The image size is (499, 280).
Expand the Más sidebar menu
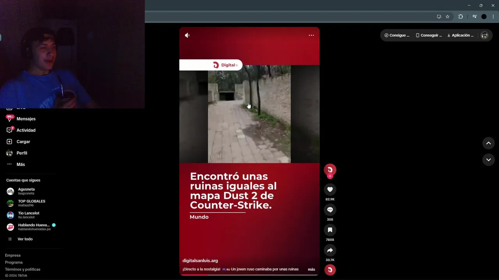21,164
